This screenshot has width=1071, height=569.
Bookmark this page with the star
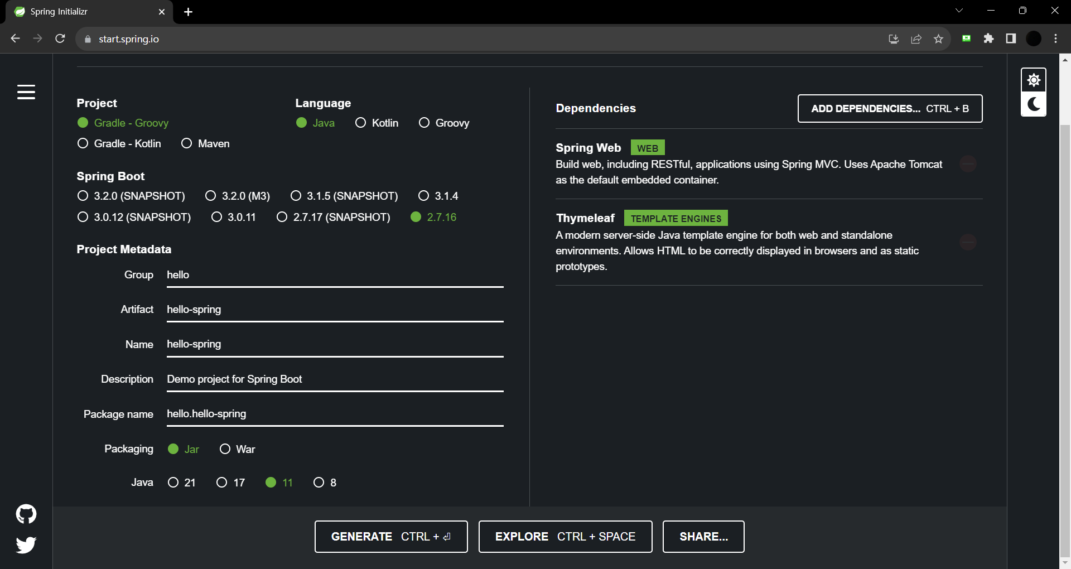click(938, 38)
